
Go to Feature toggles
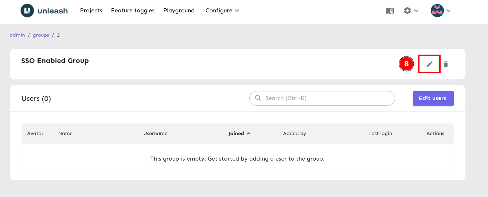(133, 11)
